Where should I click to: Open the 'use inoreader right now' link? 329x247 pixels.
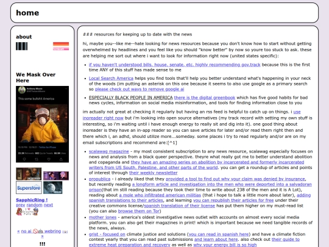tap(103, 118)
